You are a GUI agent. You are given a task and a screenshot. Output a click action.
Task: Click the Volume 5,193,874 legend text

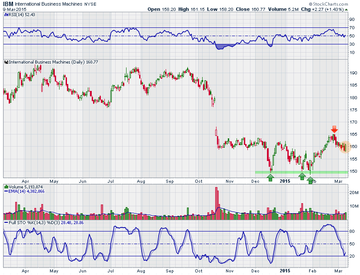pos(26,187)
